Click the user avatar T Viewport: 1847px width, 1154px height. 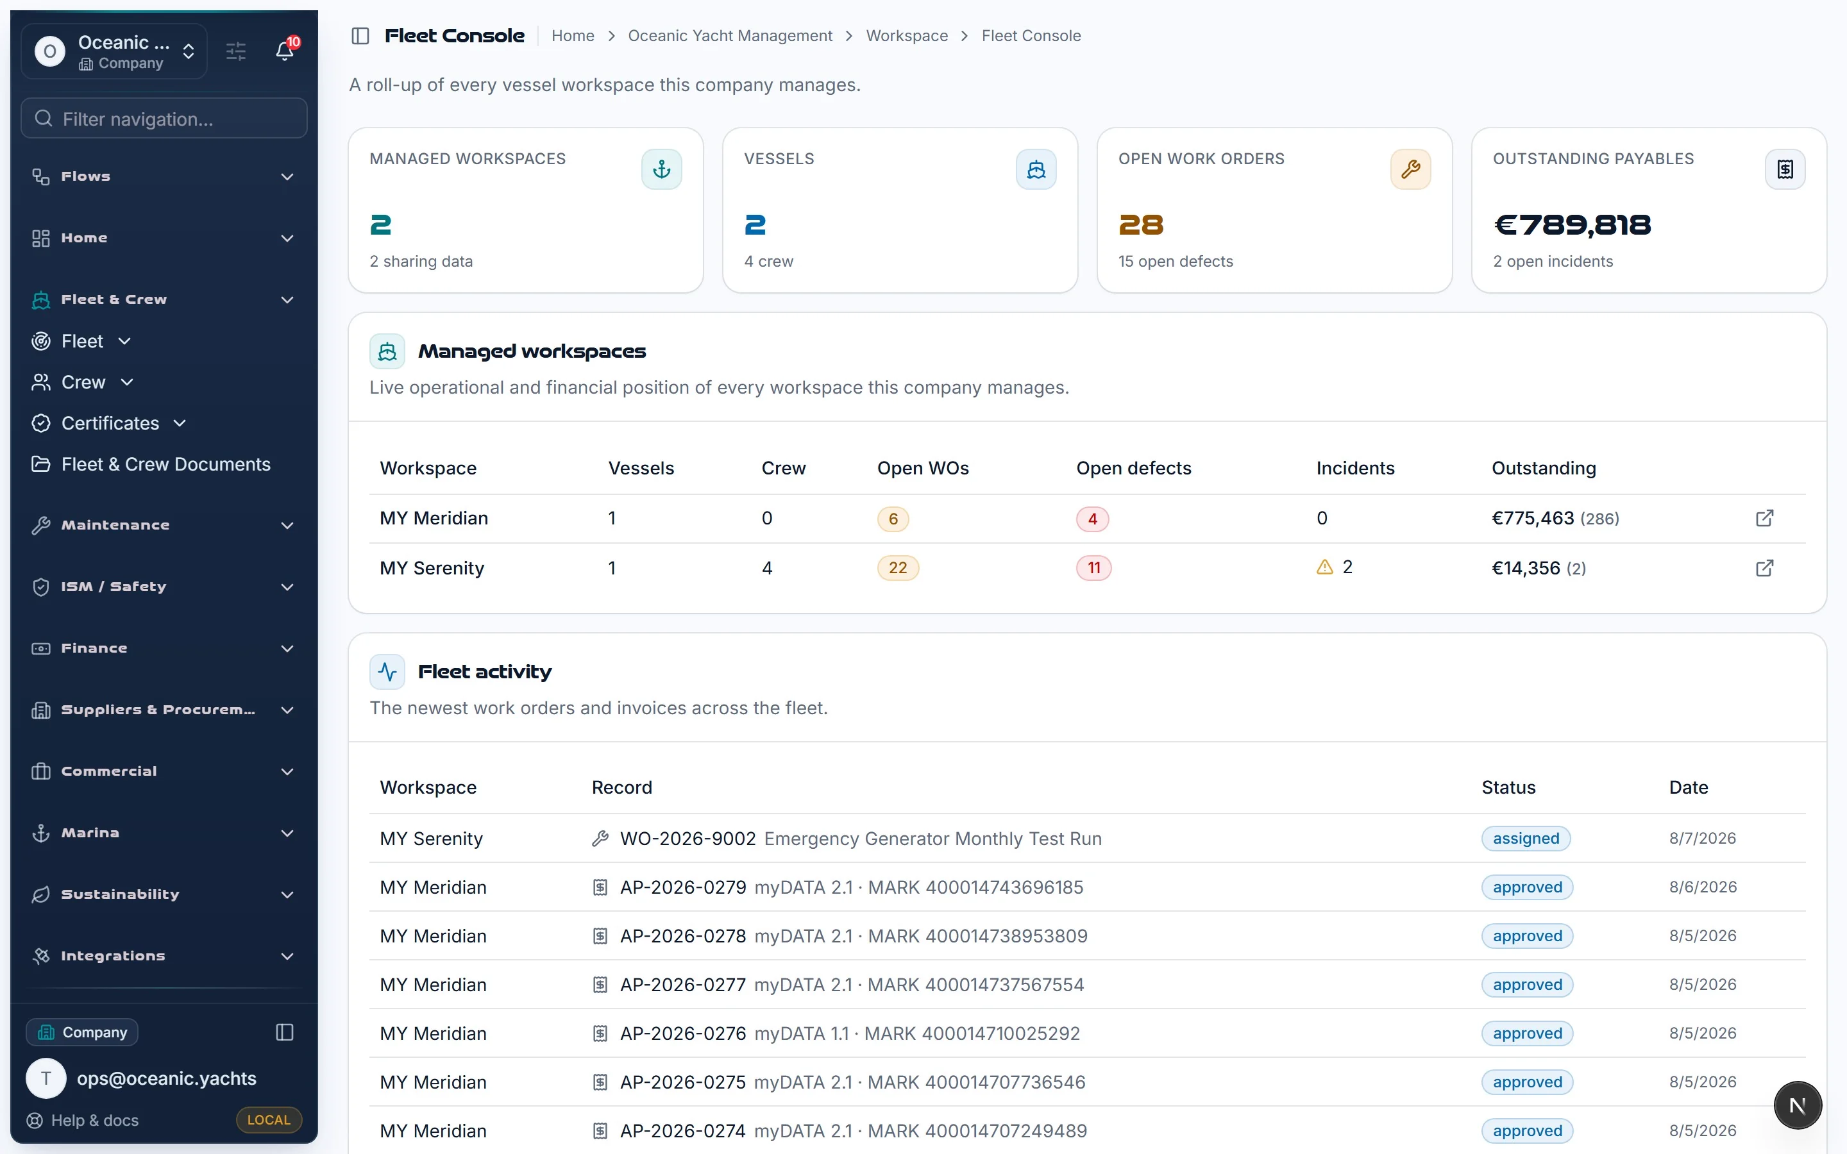[46, 1078]
